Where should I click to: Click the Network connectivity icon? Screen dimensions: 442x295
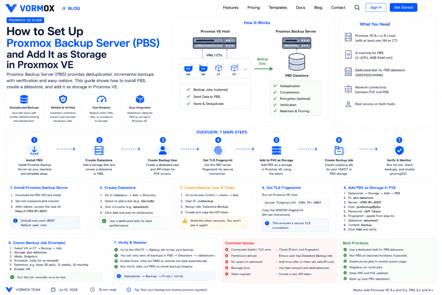(348, 89)
